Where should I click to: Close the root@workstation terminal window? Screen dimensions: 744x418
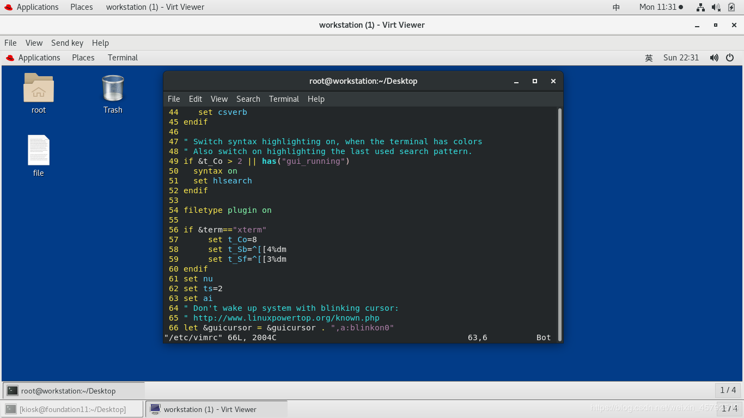pyautogui.click(x=553, y=81)
